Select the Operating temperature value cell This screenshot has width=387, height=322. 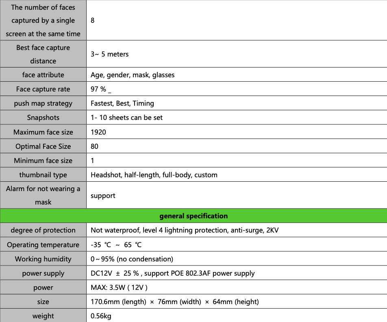click(237, 244)
